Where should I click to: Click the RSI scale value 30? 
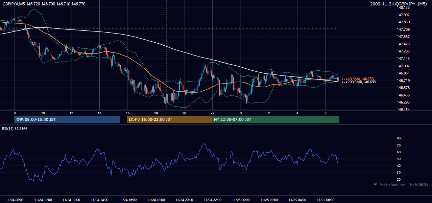coord(399,173)
